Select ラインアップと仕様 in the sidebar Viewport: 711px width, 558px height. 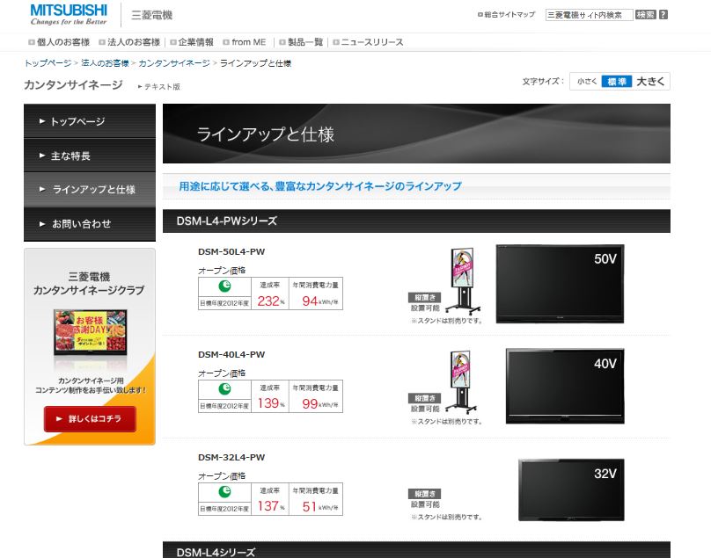coord(90,189)
